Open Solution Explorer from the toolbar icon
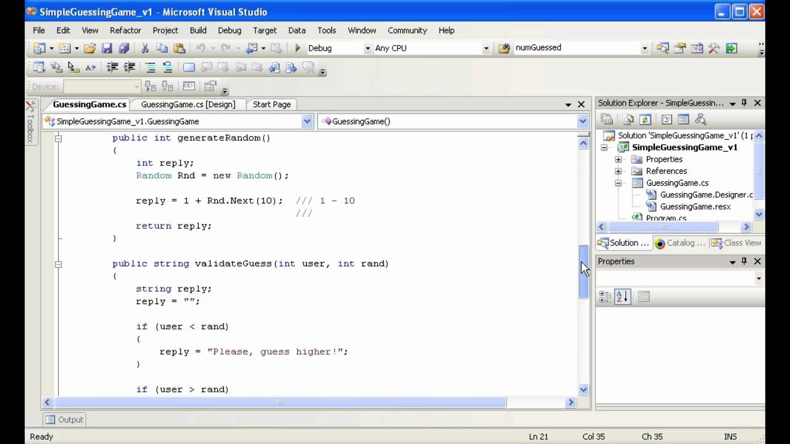Viewport: 790px width, 444px height. [663, 48]
